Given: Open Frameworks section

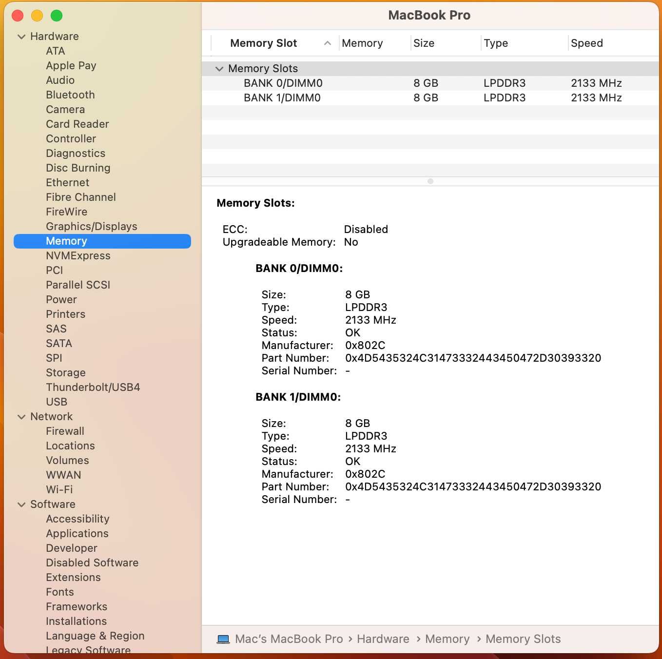Looking at the screenshot, I should pyautogui.click(x=77, y=607).
